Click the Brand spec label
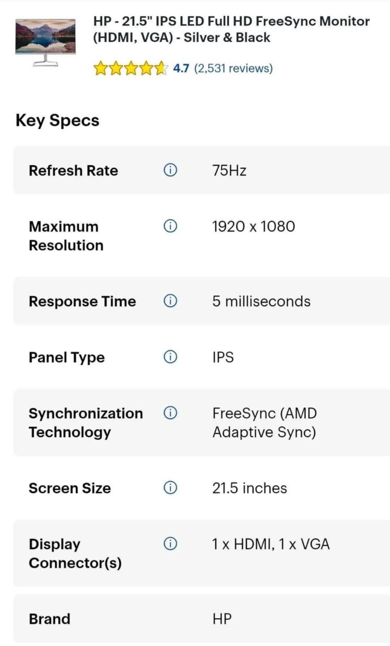 [50, 619]
